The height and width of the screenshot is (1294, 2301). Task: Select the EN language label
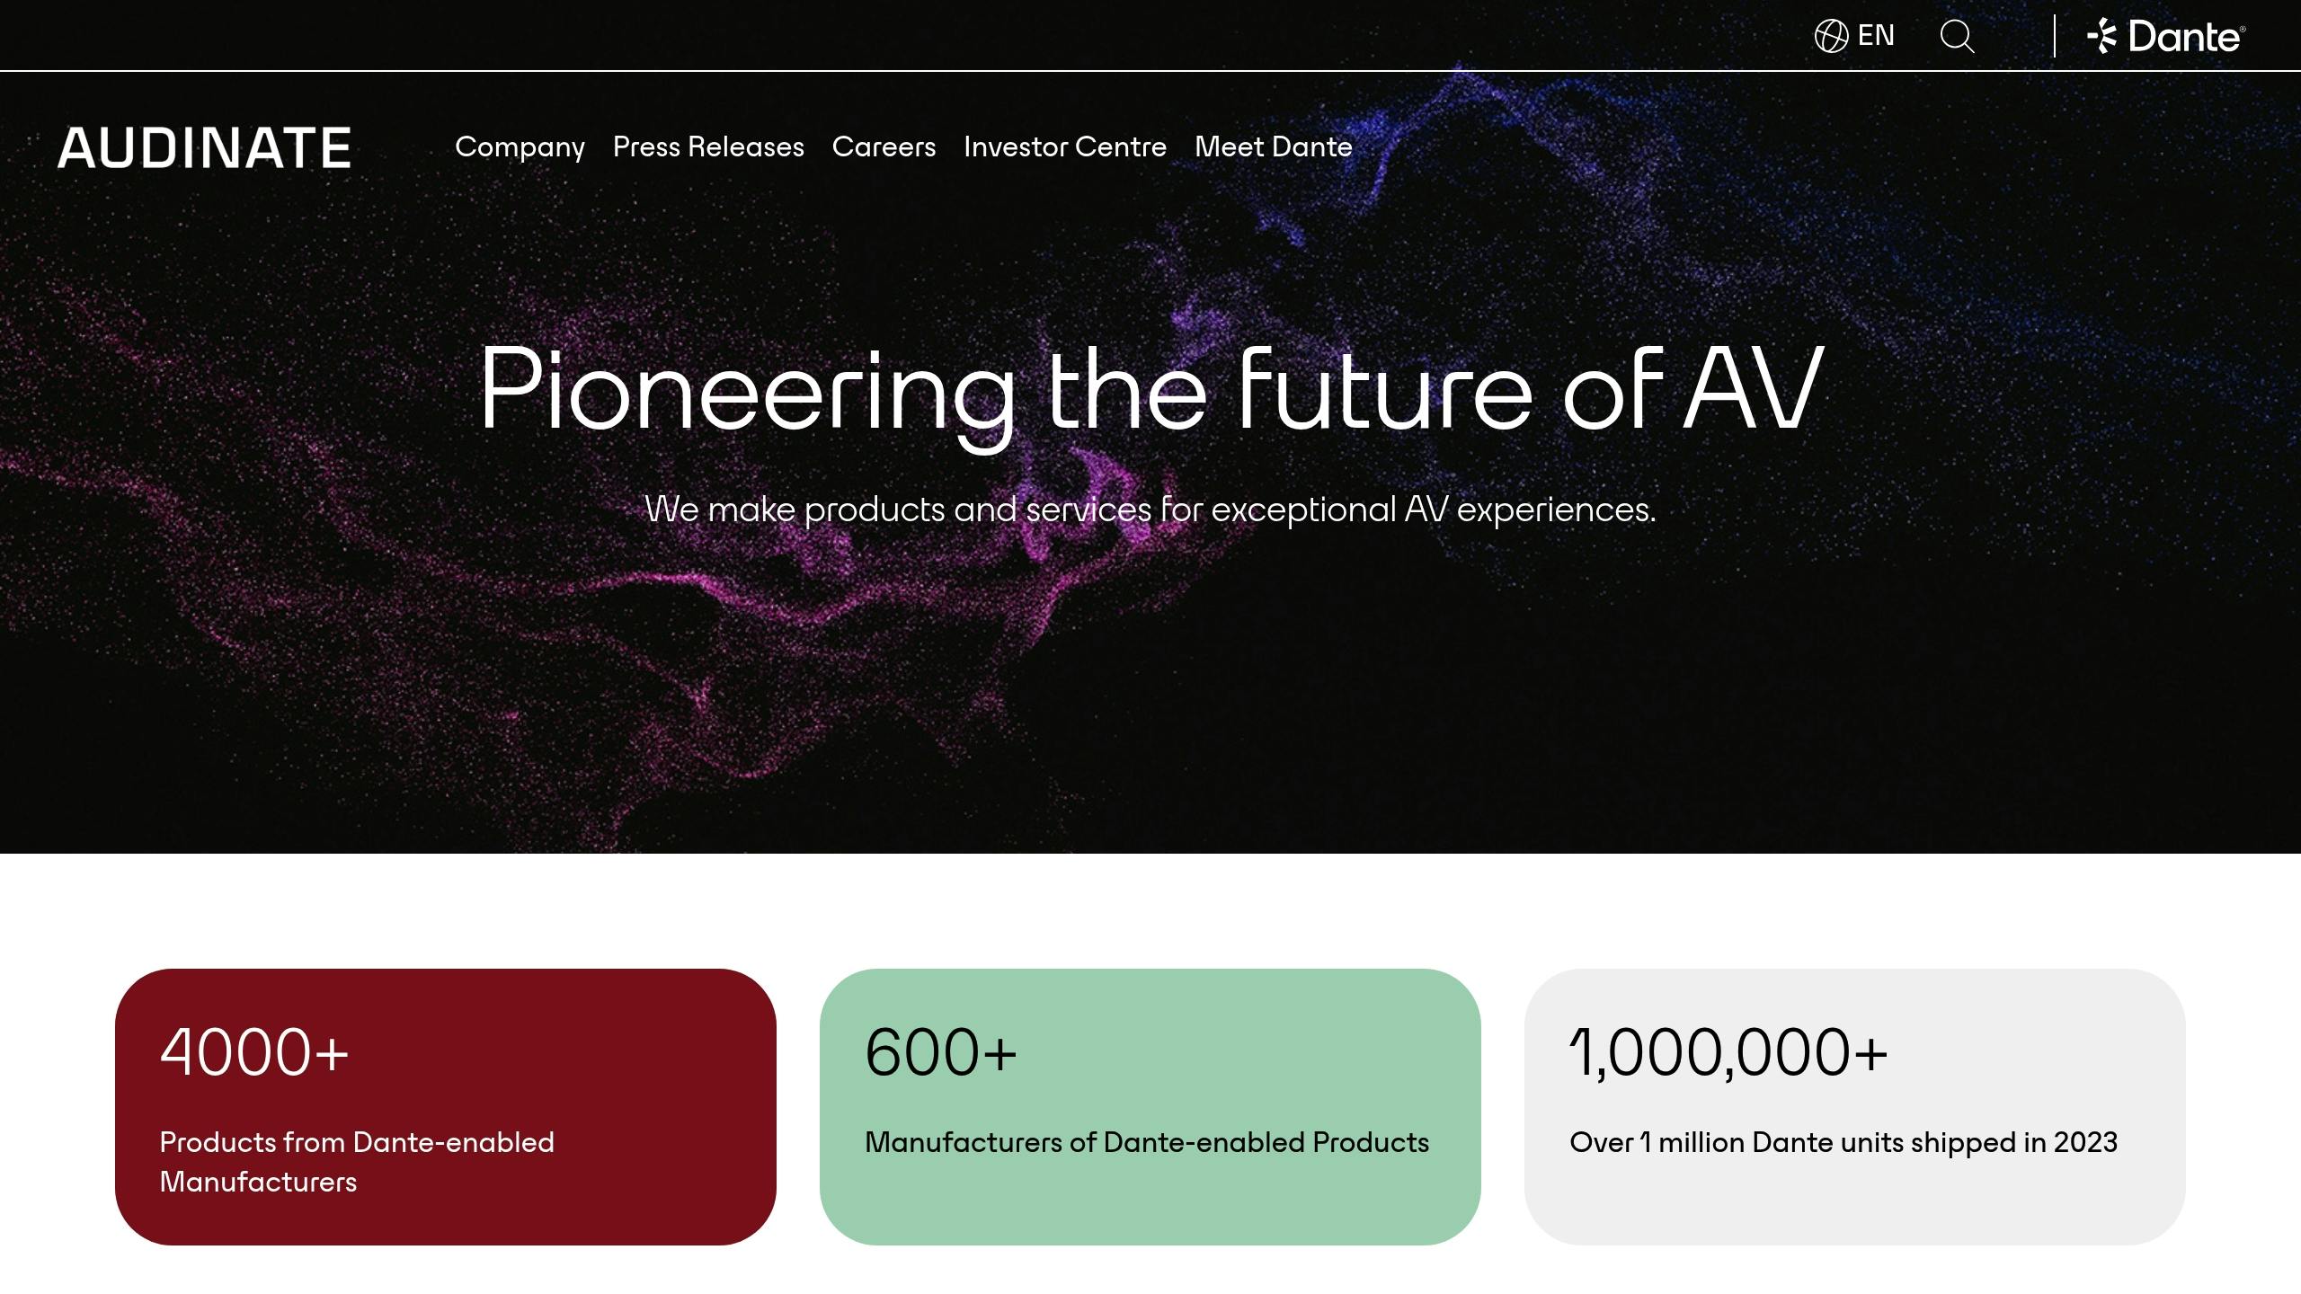coord(1876,36)
